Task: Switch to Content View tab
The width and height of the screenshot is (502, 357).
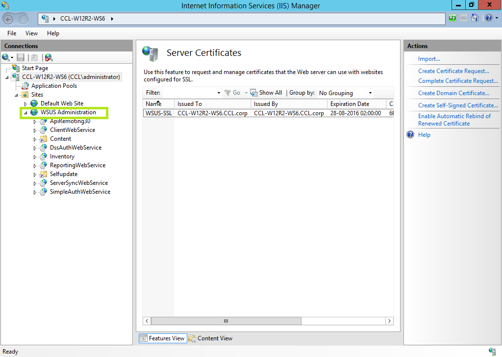Action: [x=210, y=338]
